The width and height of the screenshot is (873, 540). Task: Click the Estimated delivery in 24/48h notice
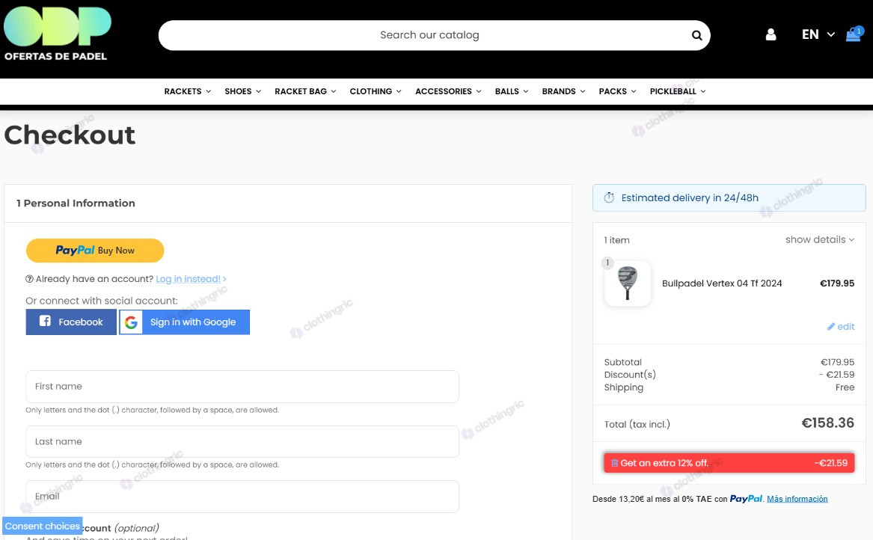729,197
